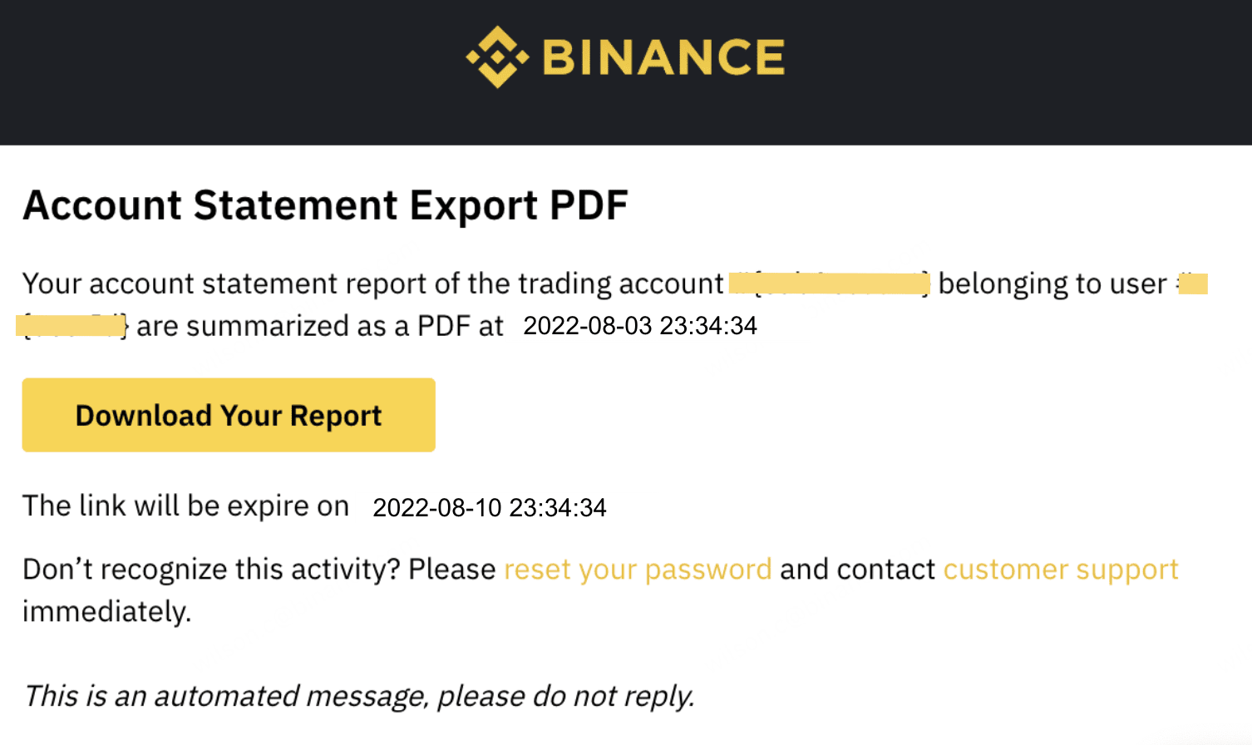Screen dimensions: 1252x745
Task: Click the 2022-08-10 23:34:34 expiry timestamp
Action: pos(490,507)
